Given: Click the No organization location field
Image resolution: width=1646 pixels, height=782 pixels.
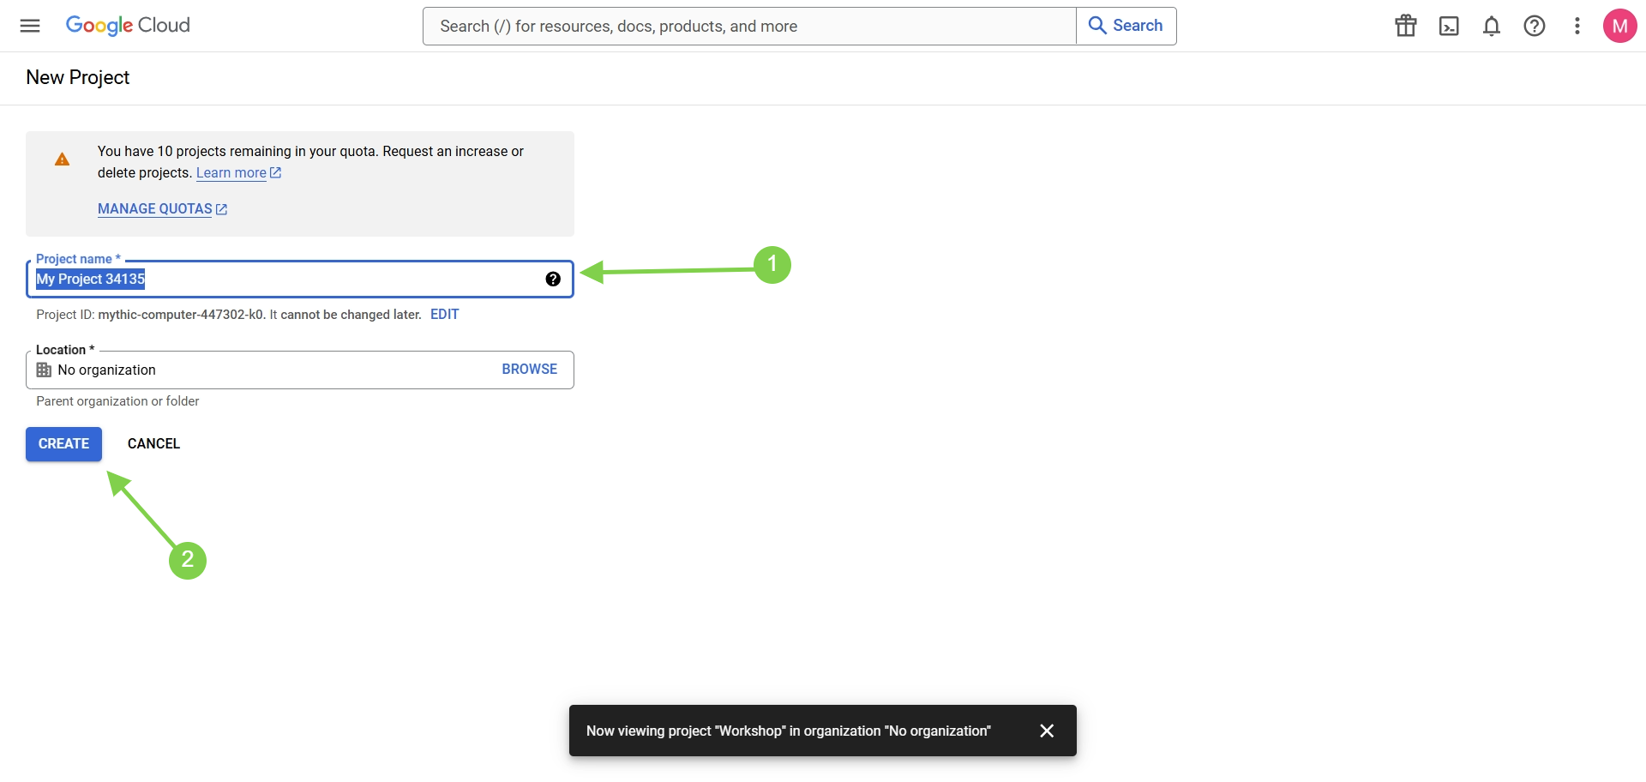Looking at the screenshot, I should tap(299, 370).
